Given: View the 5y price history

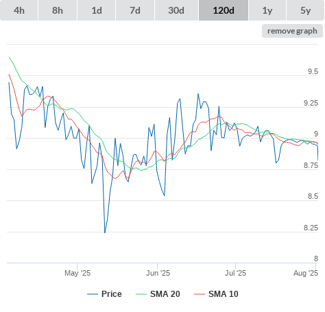Looking at the screenshot, I should point(305,10).
